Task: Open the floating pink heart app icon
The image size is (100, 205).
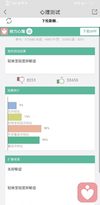Action: point(87,192)
